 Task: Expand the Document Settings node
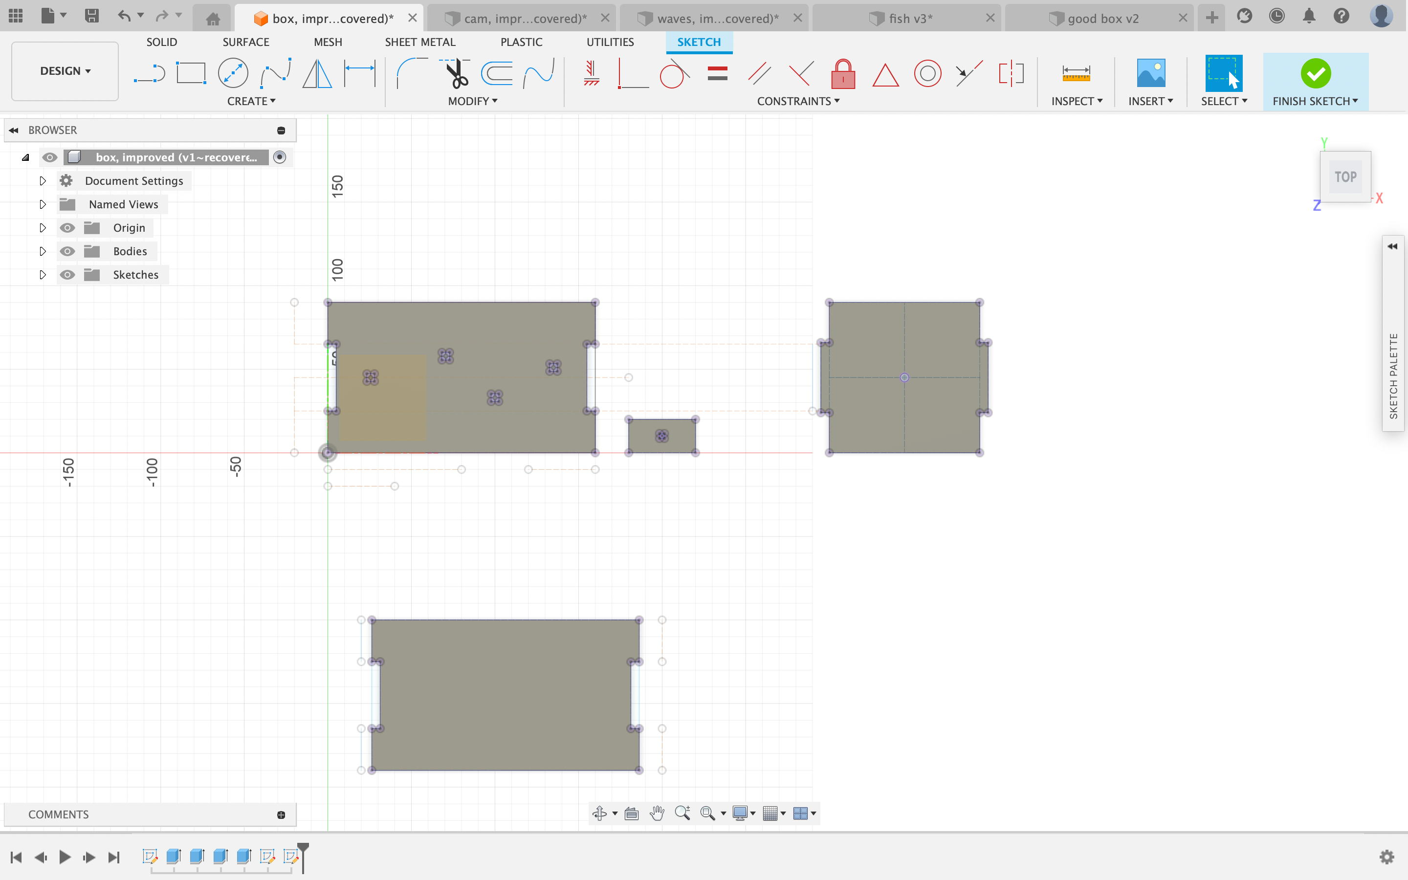click(43, 181)
